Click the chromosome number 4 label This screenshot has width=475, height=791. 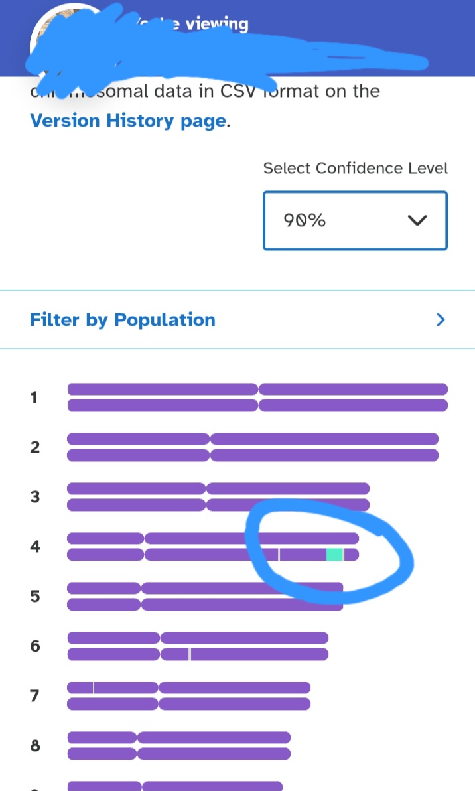[34, 547]
